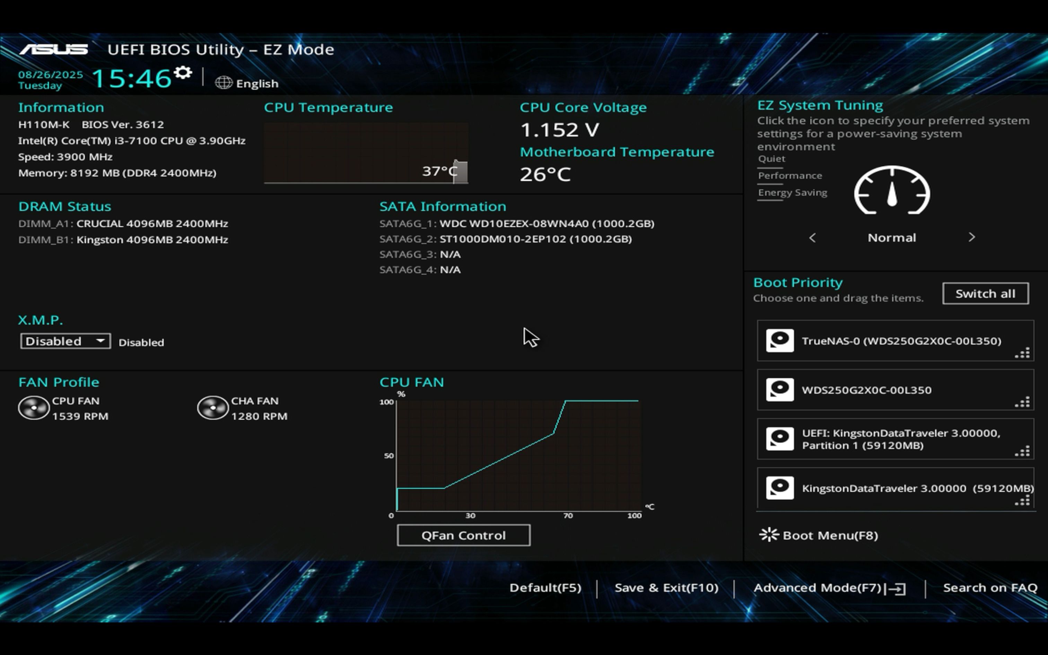Select the Performance tuning mode
The height and width of the screenshot is (655, 1048).
[x=789, y=176]
